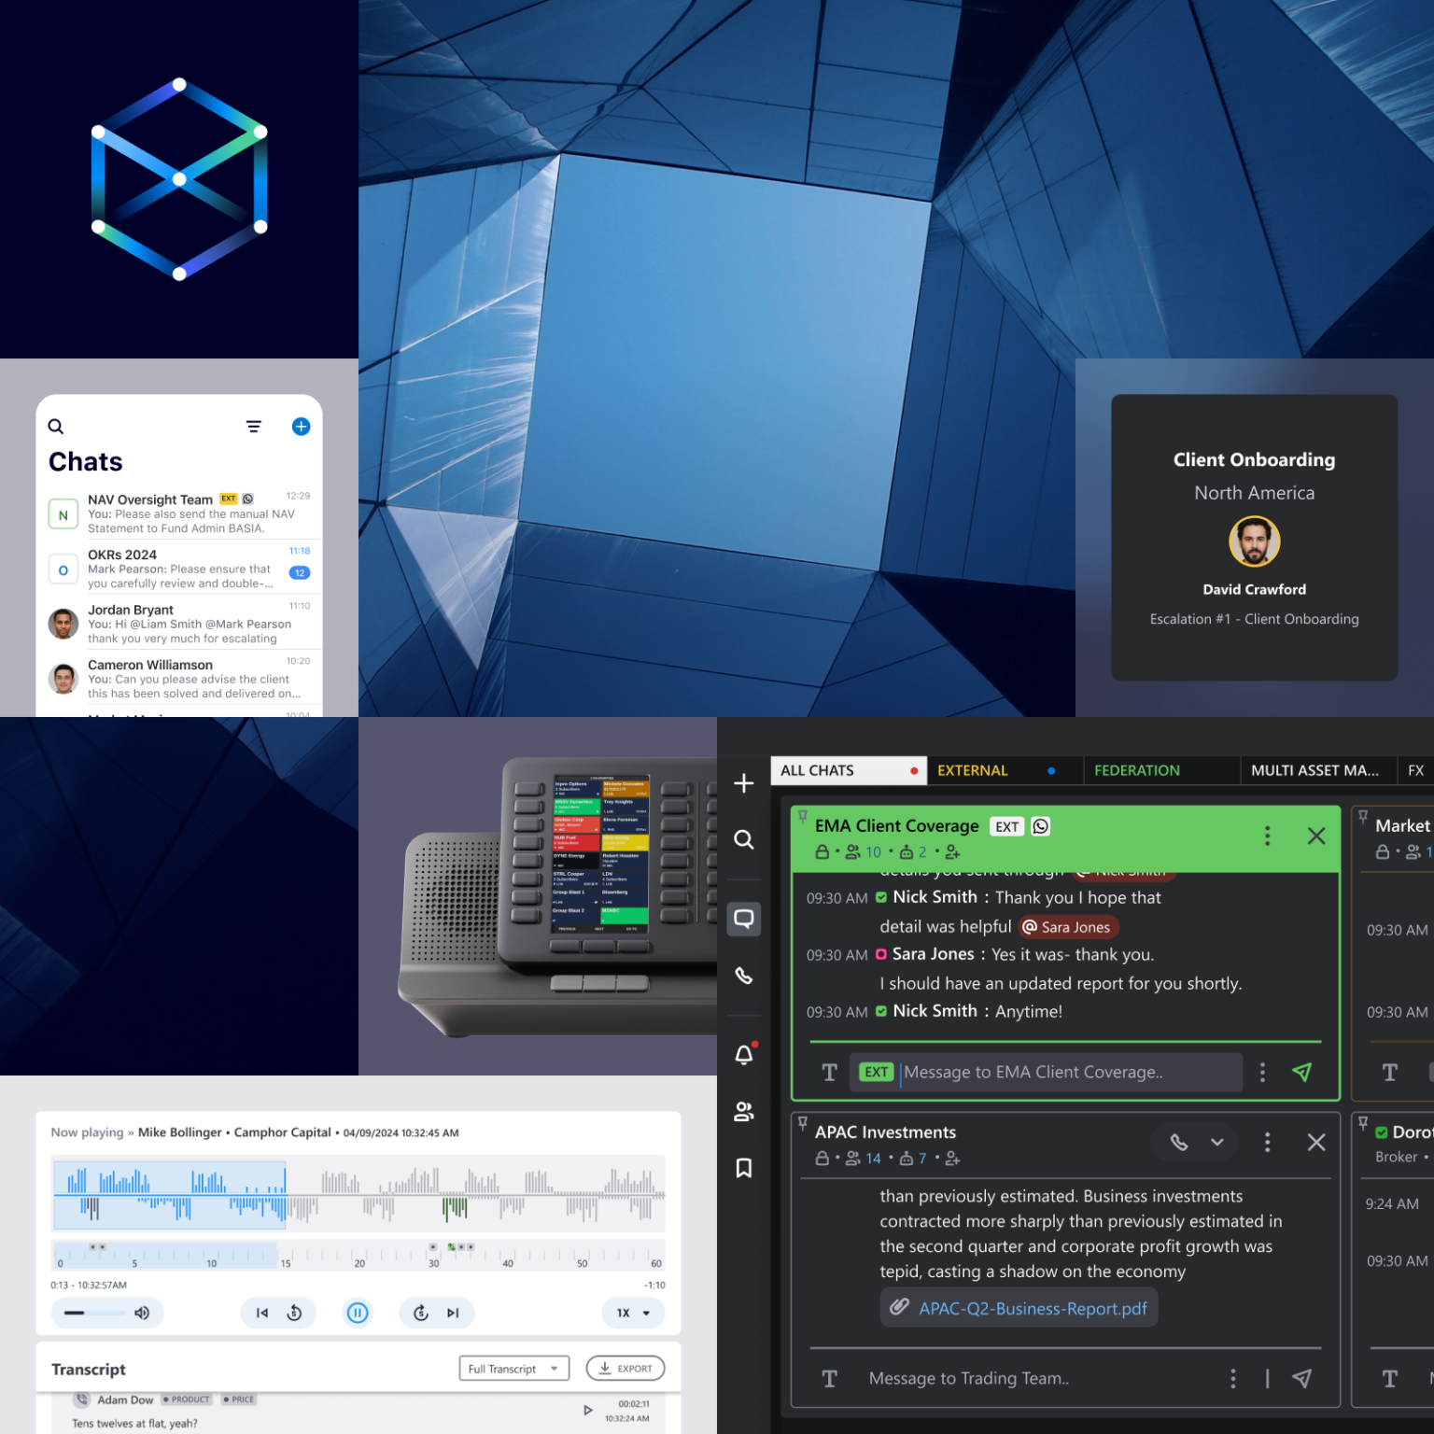Open the phone calls section in sidebar
The image size is (1434, 1434).
coord(744,976)
